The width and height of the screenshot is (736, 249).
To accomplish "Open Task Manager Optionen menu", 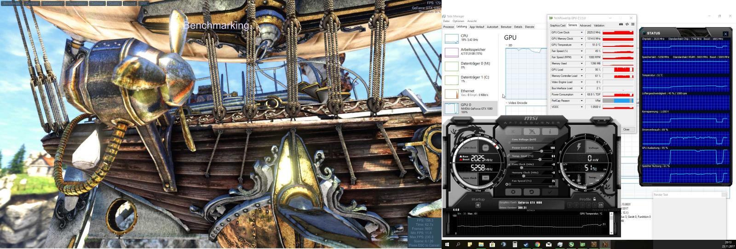I will click(x=458, y=21).
